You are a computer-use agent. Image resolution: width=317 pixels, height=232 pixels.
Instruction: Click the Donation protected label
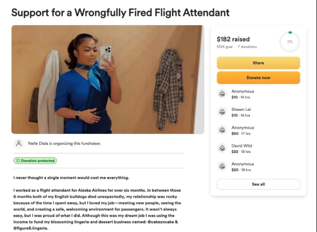[x=38, y=161]
